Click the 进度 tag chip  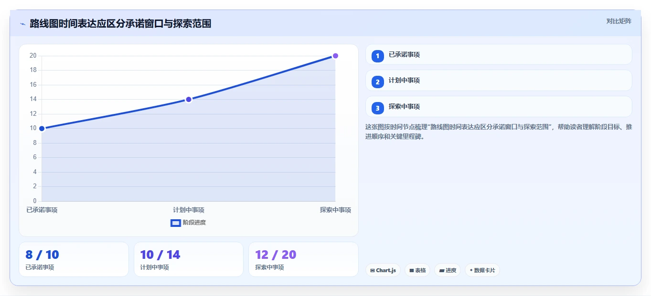pyautogui.click(x=448, y=270)
